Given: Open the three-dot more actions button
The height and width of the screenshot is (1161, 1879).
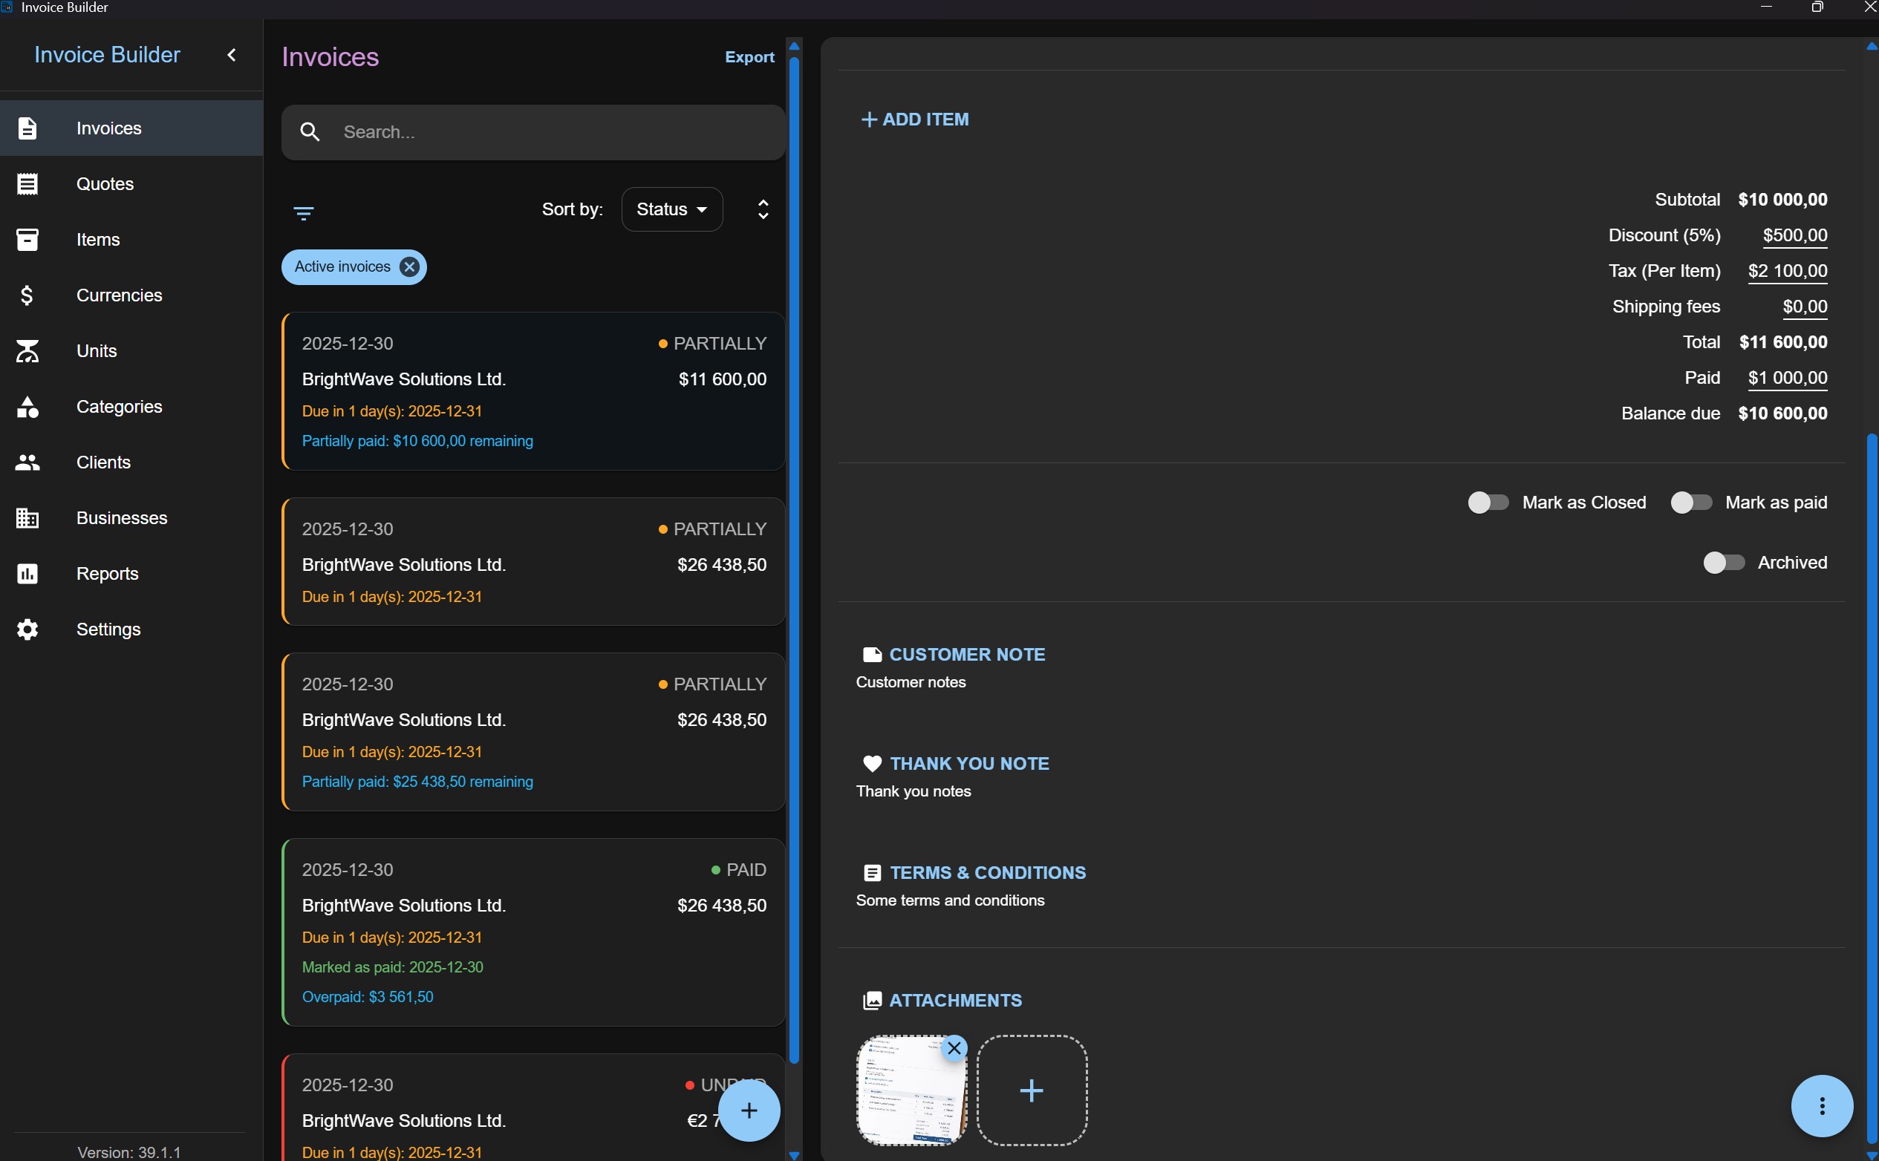Looking at the screenshot, I should click(1822, 1106).
